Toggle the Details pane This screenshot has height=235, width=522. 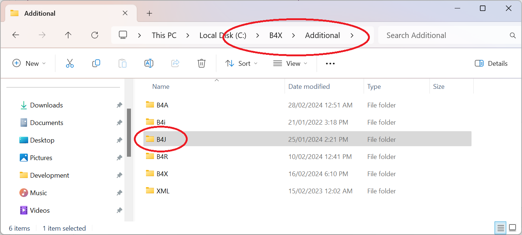(491, 63)
